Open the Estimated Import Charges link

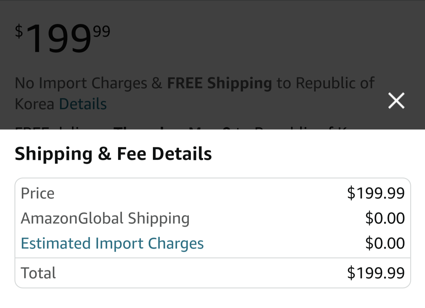[112, 243]
